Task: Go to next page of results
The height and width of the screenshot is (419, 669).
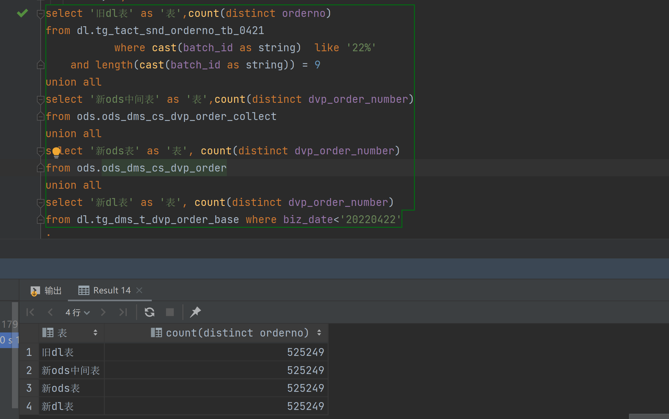Action: coord(103,312)
